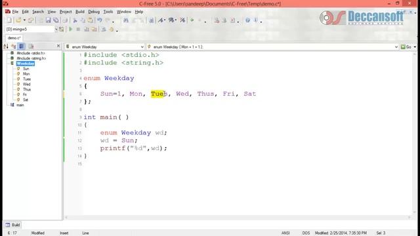Viewport: 420px width, 236px height.
Task: Open the Search menu
Action: point(38,12)
